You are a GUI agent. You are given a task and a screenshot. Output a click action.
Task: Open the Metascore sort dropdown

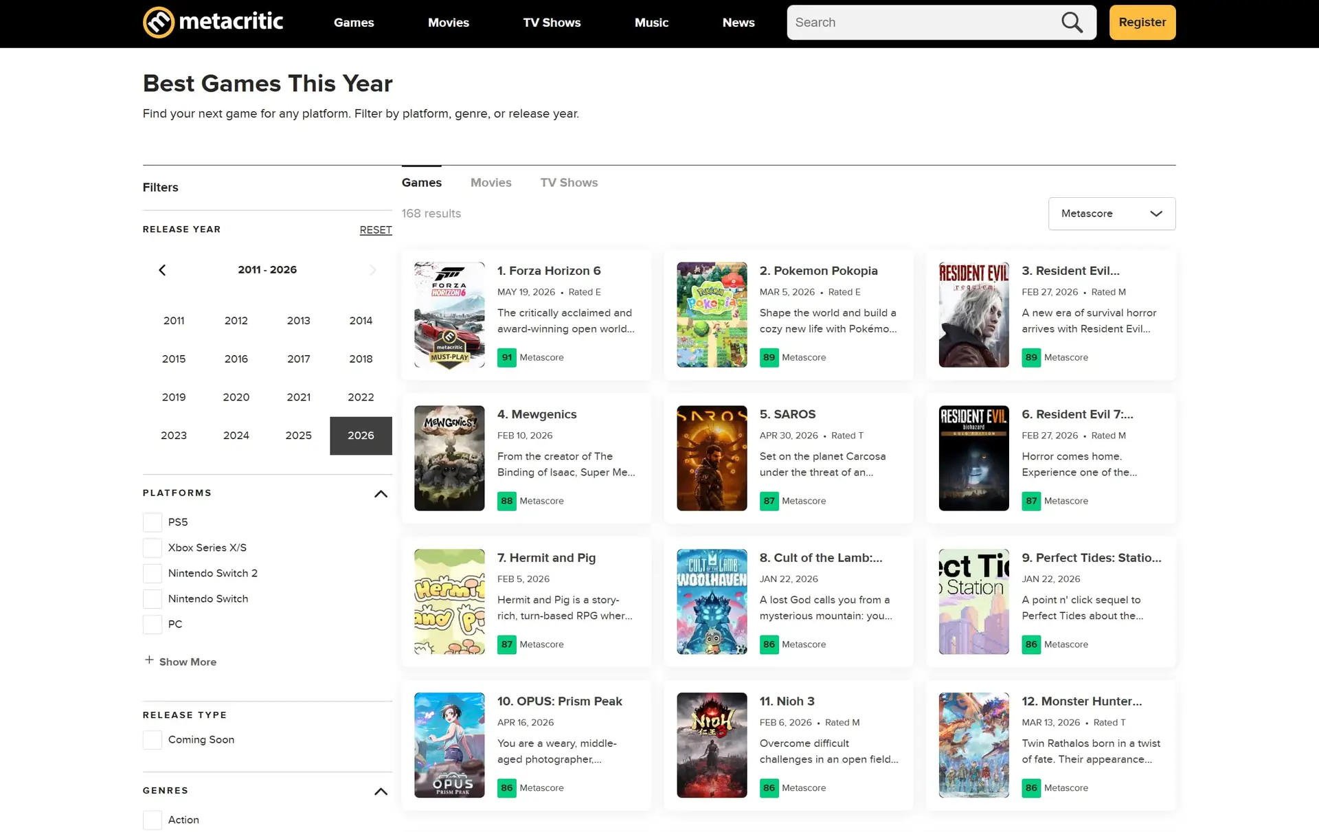click(x=1112, y=214)
